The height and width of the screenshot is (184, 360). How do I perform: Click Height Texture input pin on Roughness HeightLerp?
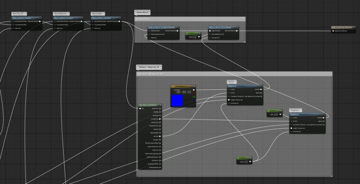coord(292,128)
